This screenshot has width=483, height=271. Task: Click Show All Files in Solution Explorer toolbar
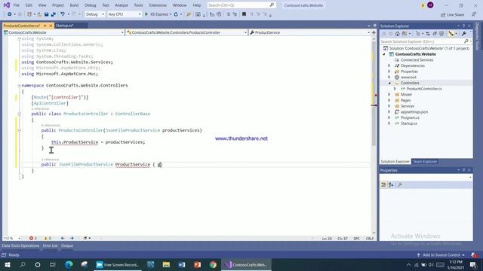pyautogui.click(x=441, y=34)
